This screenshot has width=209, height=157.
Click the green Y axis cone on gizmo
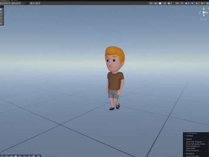[x=204, y=10]
